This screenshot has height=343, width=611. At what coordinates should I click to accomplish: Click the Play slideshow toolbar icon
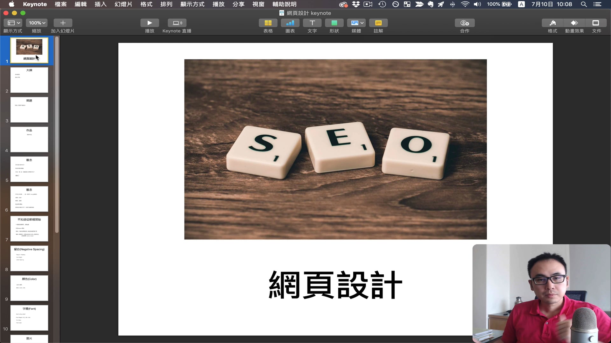pyautogui.click(x=150, y=23)
